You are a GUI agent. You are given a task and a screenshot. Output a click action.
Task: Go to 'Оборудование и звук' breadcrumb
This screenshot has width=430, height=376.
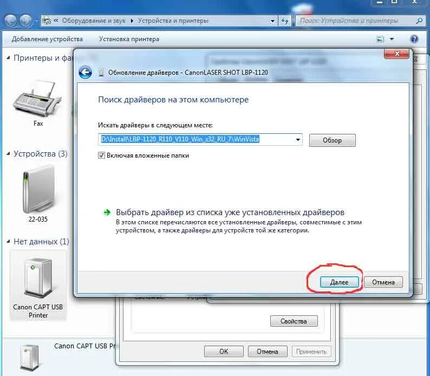tap(94, 21)
